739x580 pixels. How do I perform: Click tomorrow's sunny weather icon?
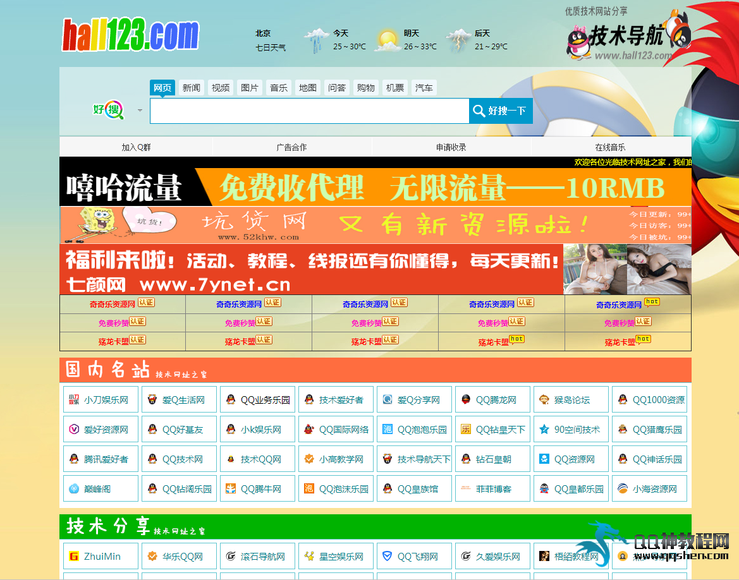tap(388, 40)
